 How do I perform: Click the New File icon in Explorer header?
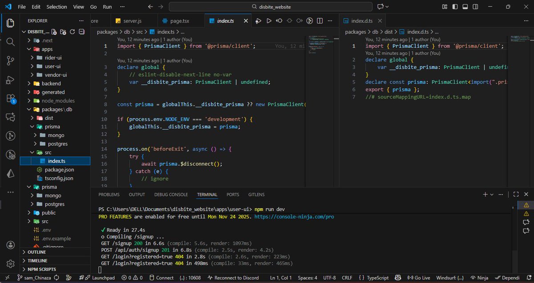pyautogui.click(x=54, y=32)
